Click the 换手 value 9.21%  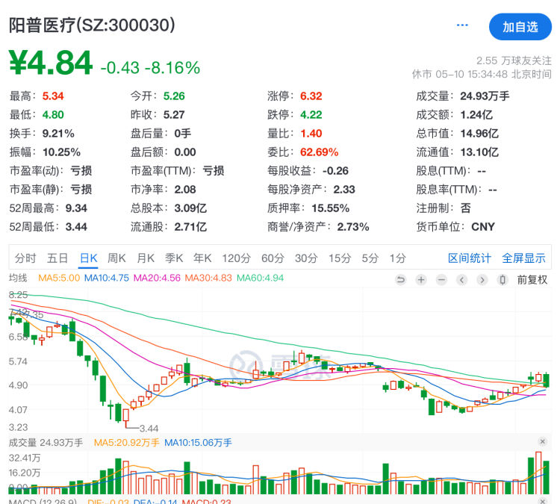(x=58, y=133)
